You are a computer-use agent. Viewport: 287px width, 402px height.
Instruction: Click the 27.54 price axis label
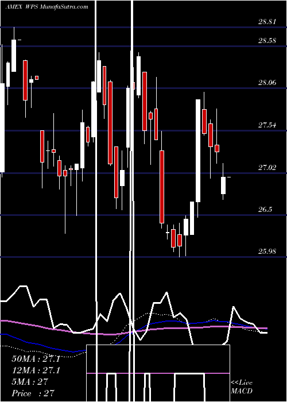tap(267, 125)
